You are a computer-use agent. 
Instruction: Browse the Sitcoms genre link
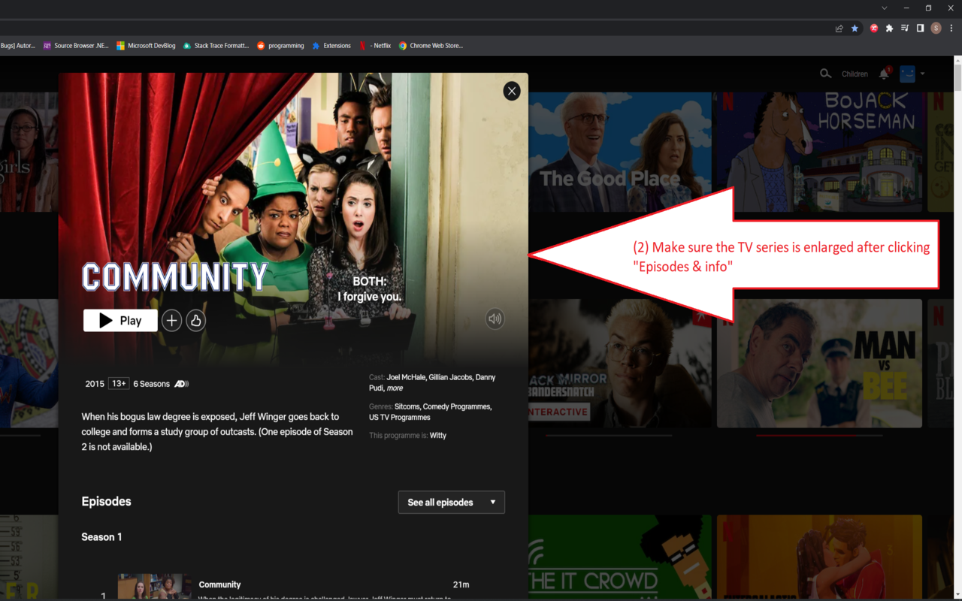pyautogui.click(x=407, y=406)
